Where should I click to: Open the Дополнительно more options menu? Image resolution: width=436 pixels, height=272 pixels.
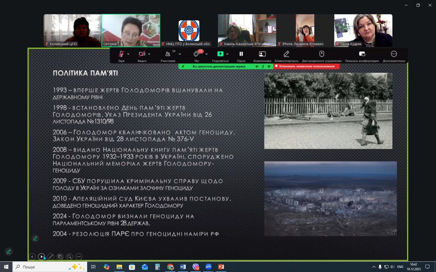(x=394, y=54)
